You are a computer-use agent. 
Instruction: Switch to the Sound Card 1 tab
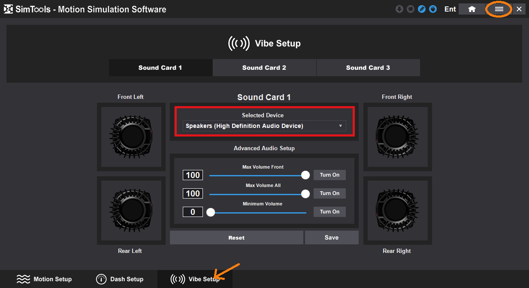(x=160, y=68)
